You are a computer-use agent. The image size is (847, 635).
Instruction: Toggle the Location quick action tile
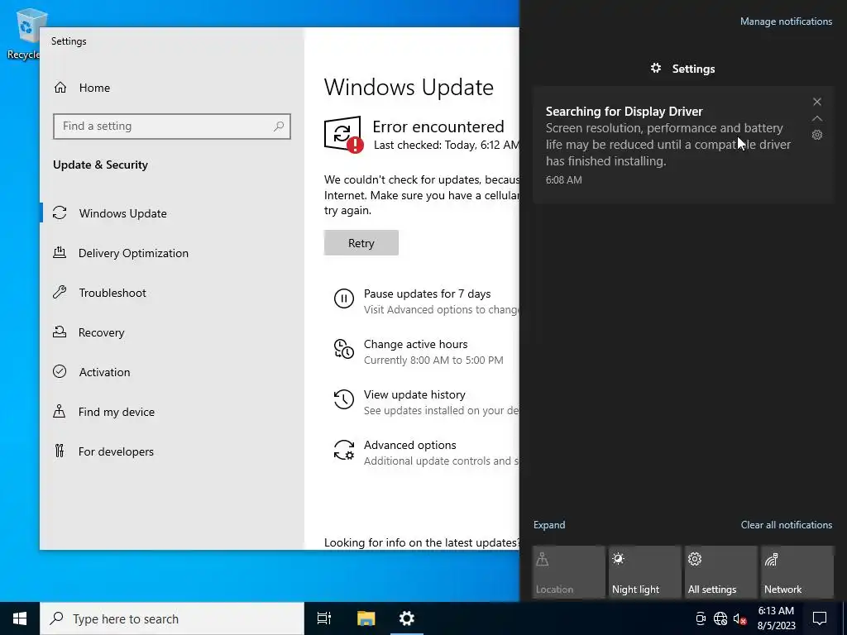[x=569, y=572]
